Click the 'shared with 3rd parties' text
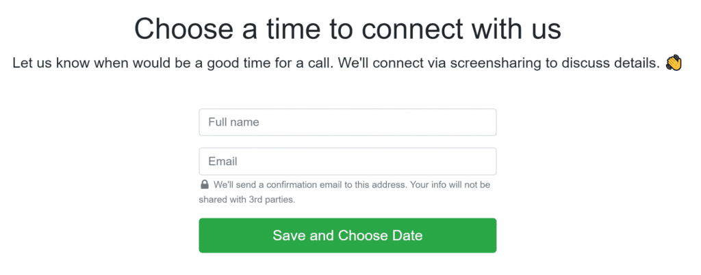The width and height of the screenshot is (701, 275). pos(246,200)
